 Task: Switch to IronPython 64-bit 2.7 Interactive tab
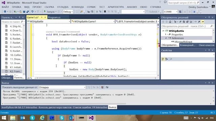pos(19,107)
